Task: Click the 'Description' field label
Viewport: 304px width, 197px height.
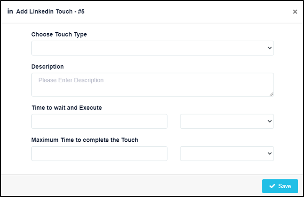Action: click(x=47, y=67)
